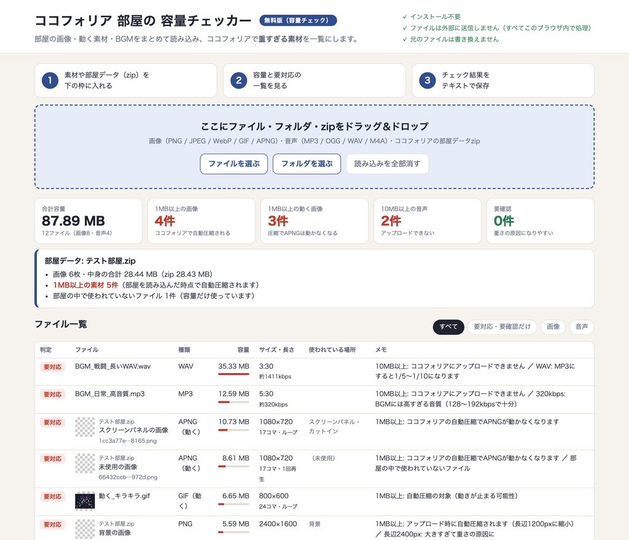Click the 判定 column header
Viewport: 629px width, 540px height.
[45, 350]
